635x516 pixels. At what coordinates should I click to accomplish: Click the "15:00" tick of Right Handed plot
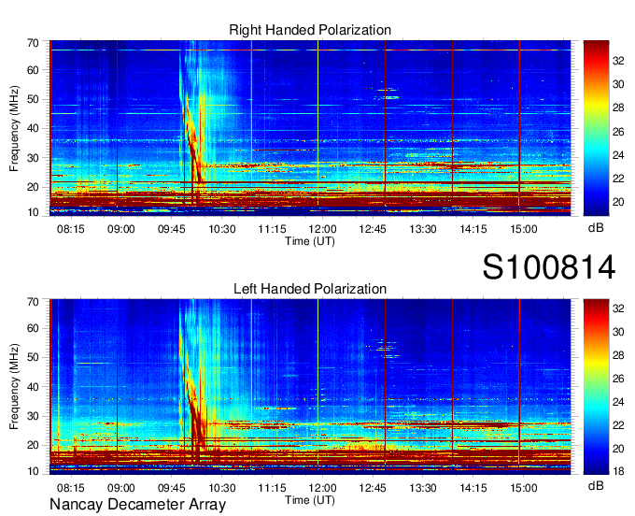pyautogui.click(x=523, y=229)
